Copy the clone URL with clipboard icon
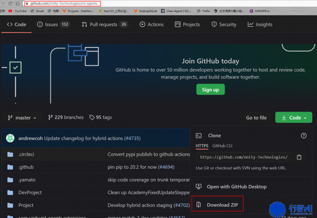 coord(299,157)
